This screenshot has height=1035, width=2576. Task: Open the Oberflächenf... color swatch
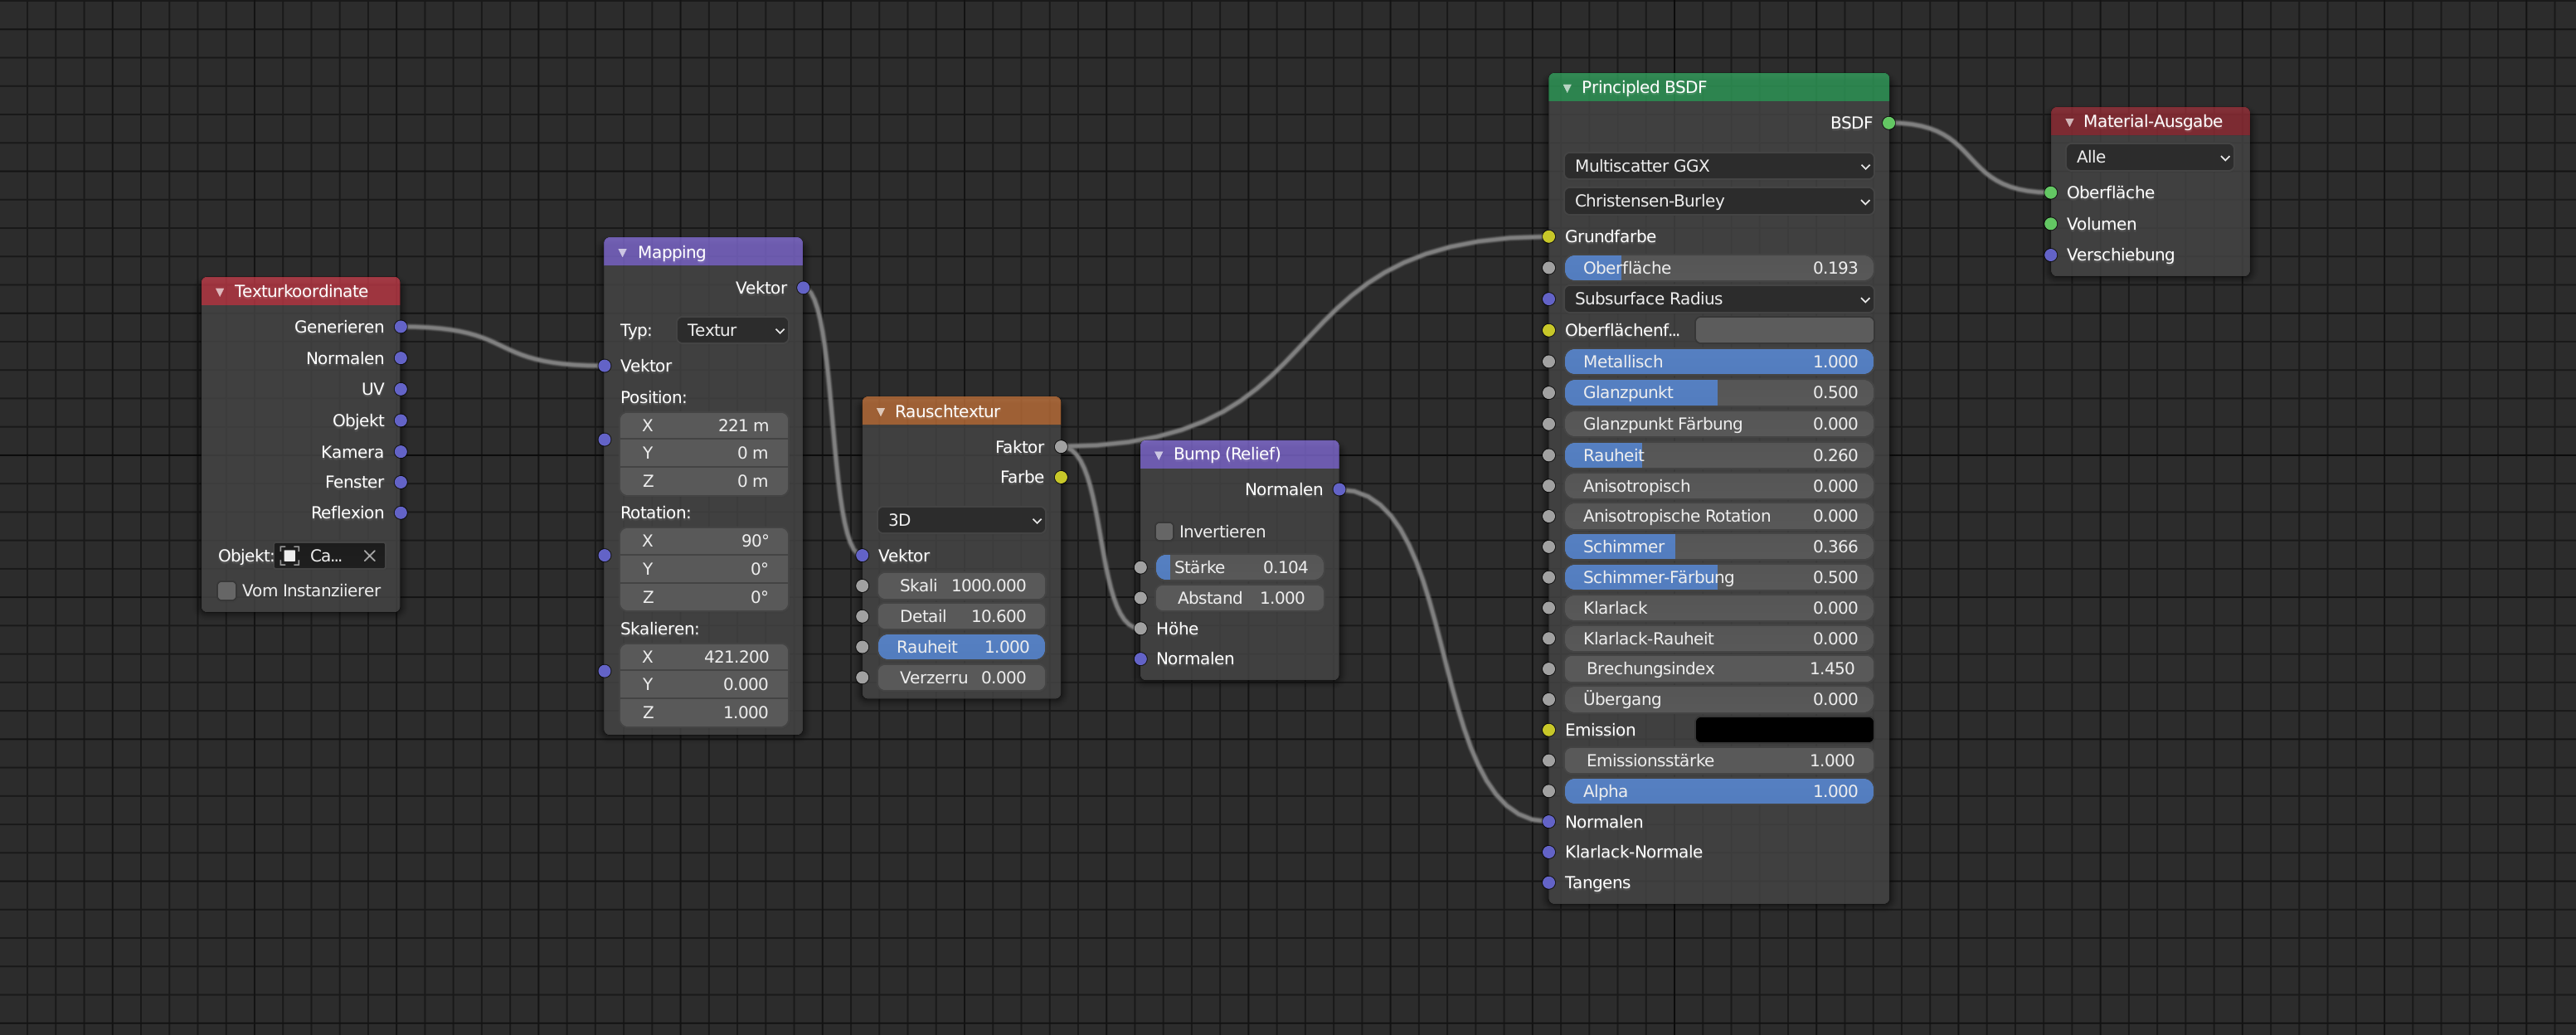click(1784, 330)
